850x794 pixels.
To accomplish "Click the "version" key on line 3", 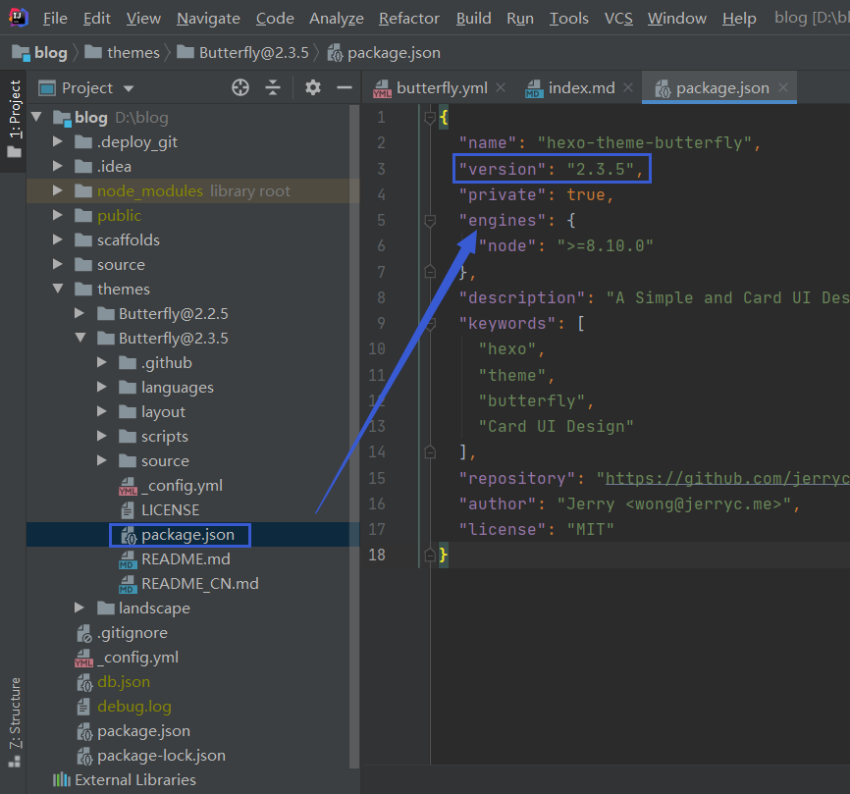I will (x=503, y=169).
